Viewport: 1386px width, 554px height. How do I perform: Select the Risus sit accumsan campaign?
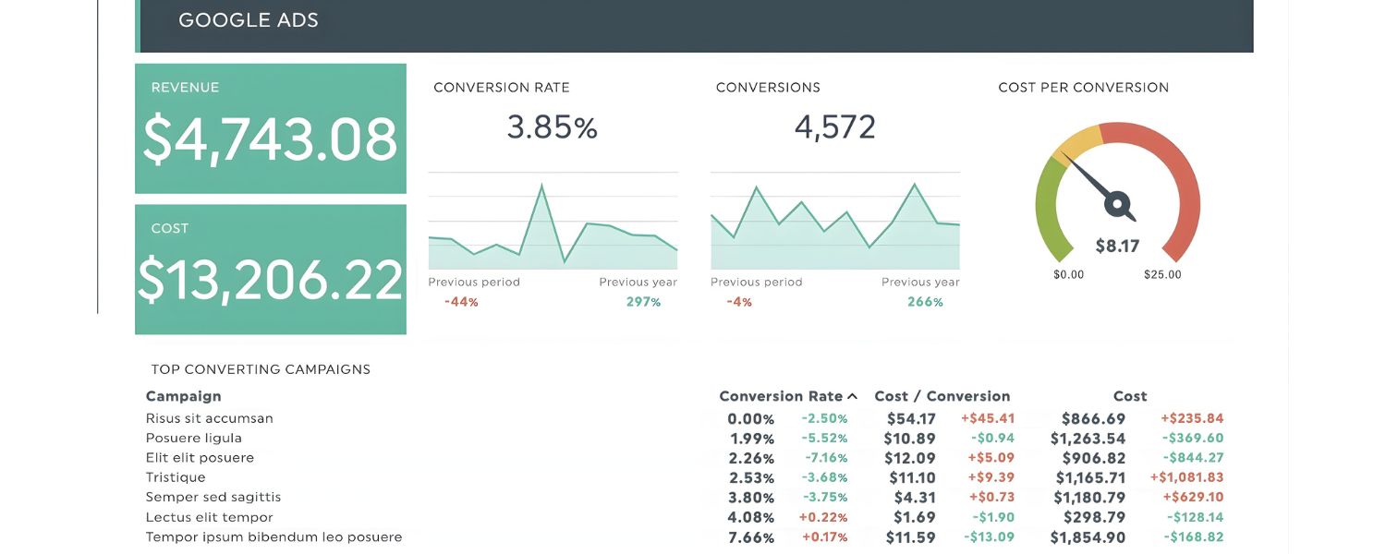point(209,418)
